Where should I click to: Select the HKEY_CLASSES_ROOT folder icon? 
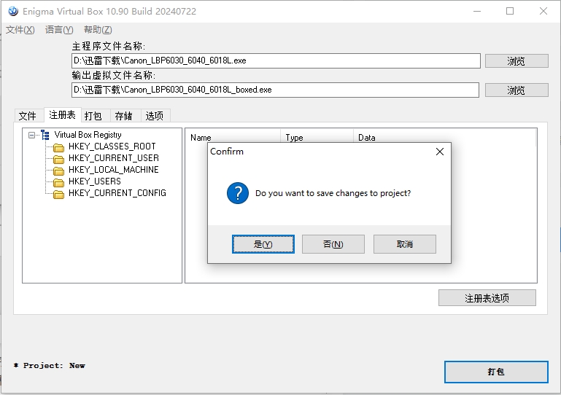(59, 146)
